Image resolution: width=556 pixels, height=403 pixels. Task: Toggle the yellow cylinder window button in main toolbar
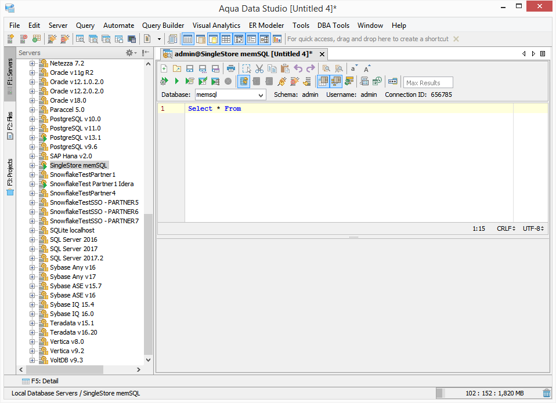(214, 39)
